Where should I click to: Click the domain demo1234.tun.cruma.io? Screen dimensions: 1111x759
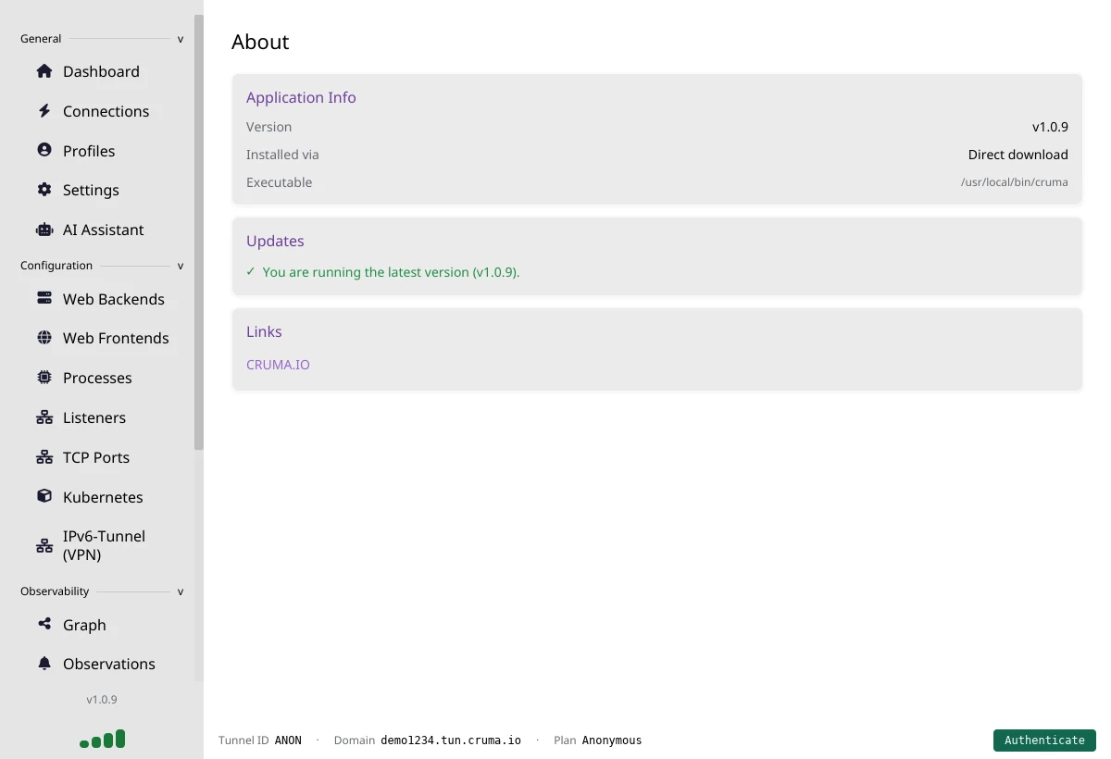451,740
